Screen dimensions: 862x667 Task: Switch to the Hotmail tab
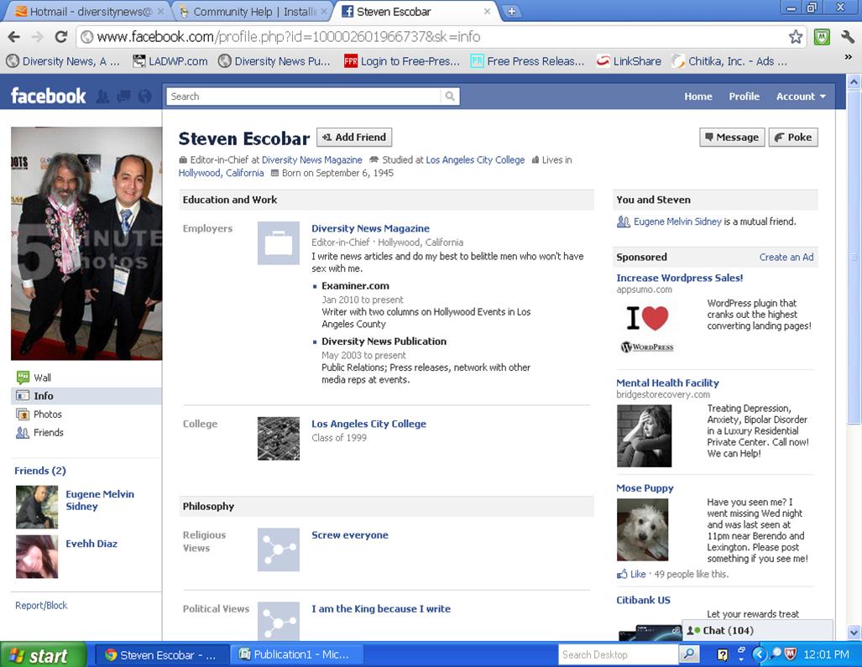coord(89,12)
